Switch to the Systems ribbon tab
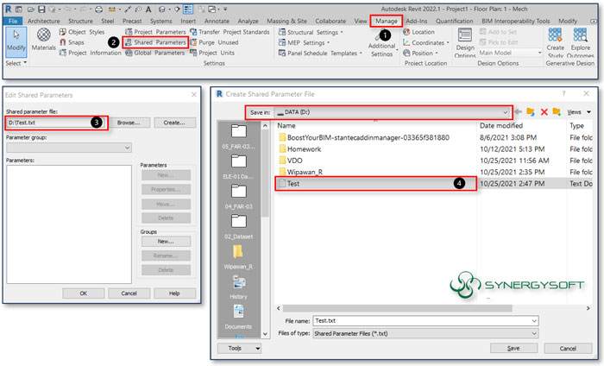This screenshot has height=366, width=604. point(161,22)
